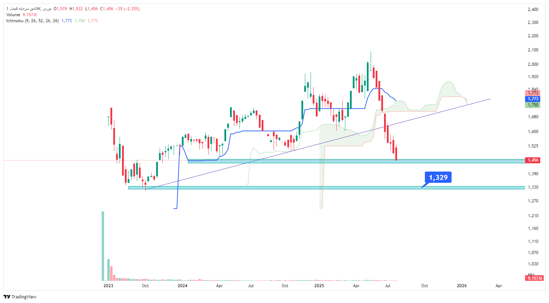Select the tallest volume bar near 2023

click(103, 246)
